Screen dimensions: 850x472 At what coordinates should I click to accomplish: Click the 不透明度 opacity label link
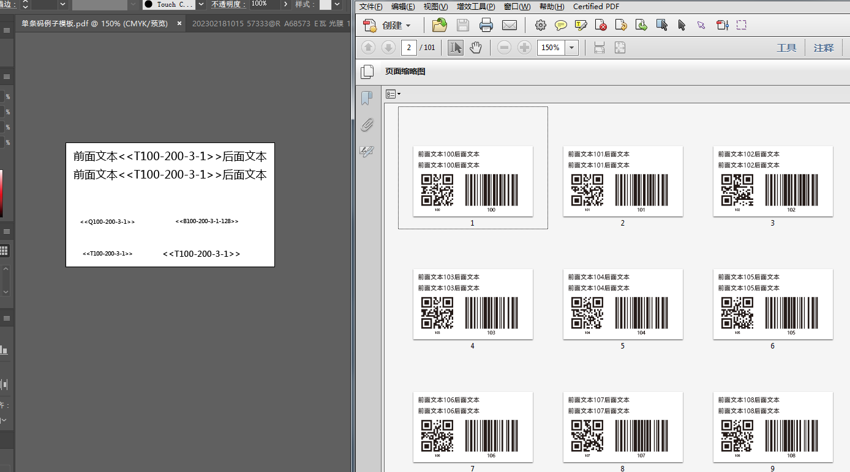point(228,4)
